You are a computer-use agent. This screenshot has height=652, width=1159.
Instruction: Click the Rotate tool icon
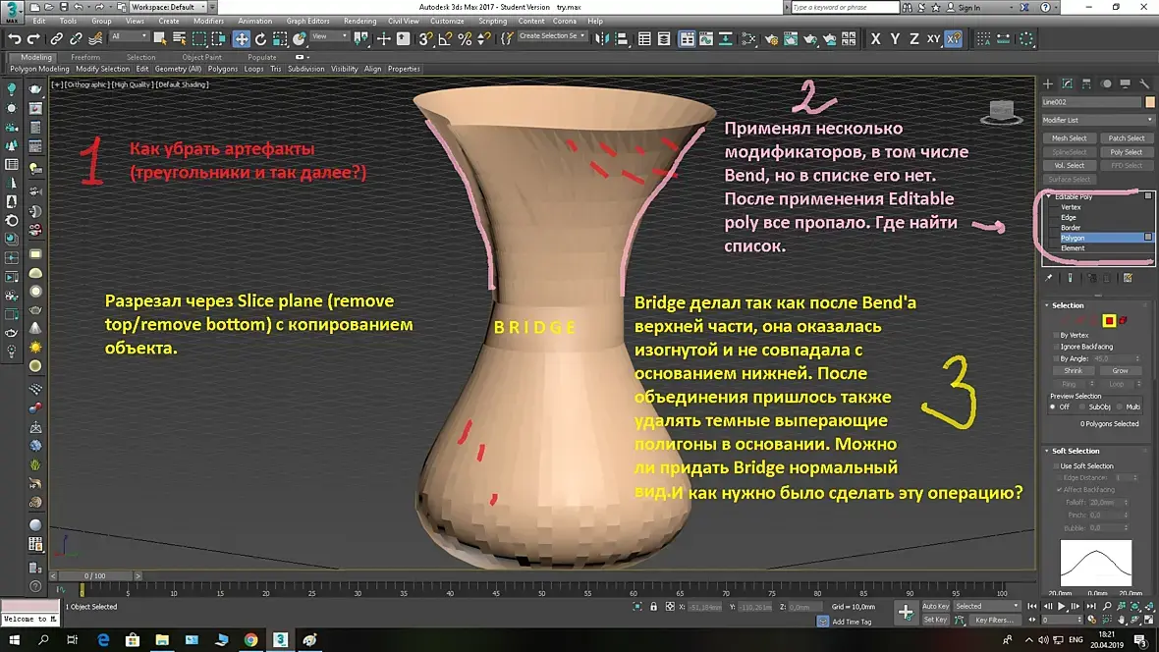pyautogui.click(x=261, y=39)
